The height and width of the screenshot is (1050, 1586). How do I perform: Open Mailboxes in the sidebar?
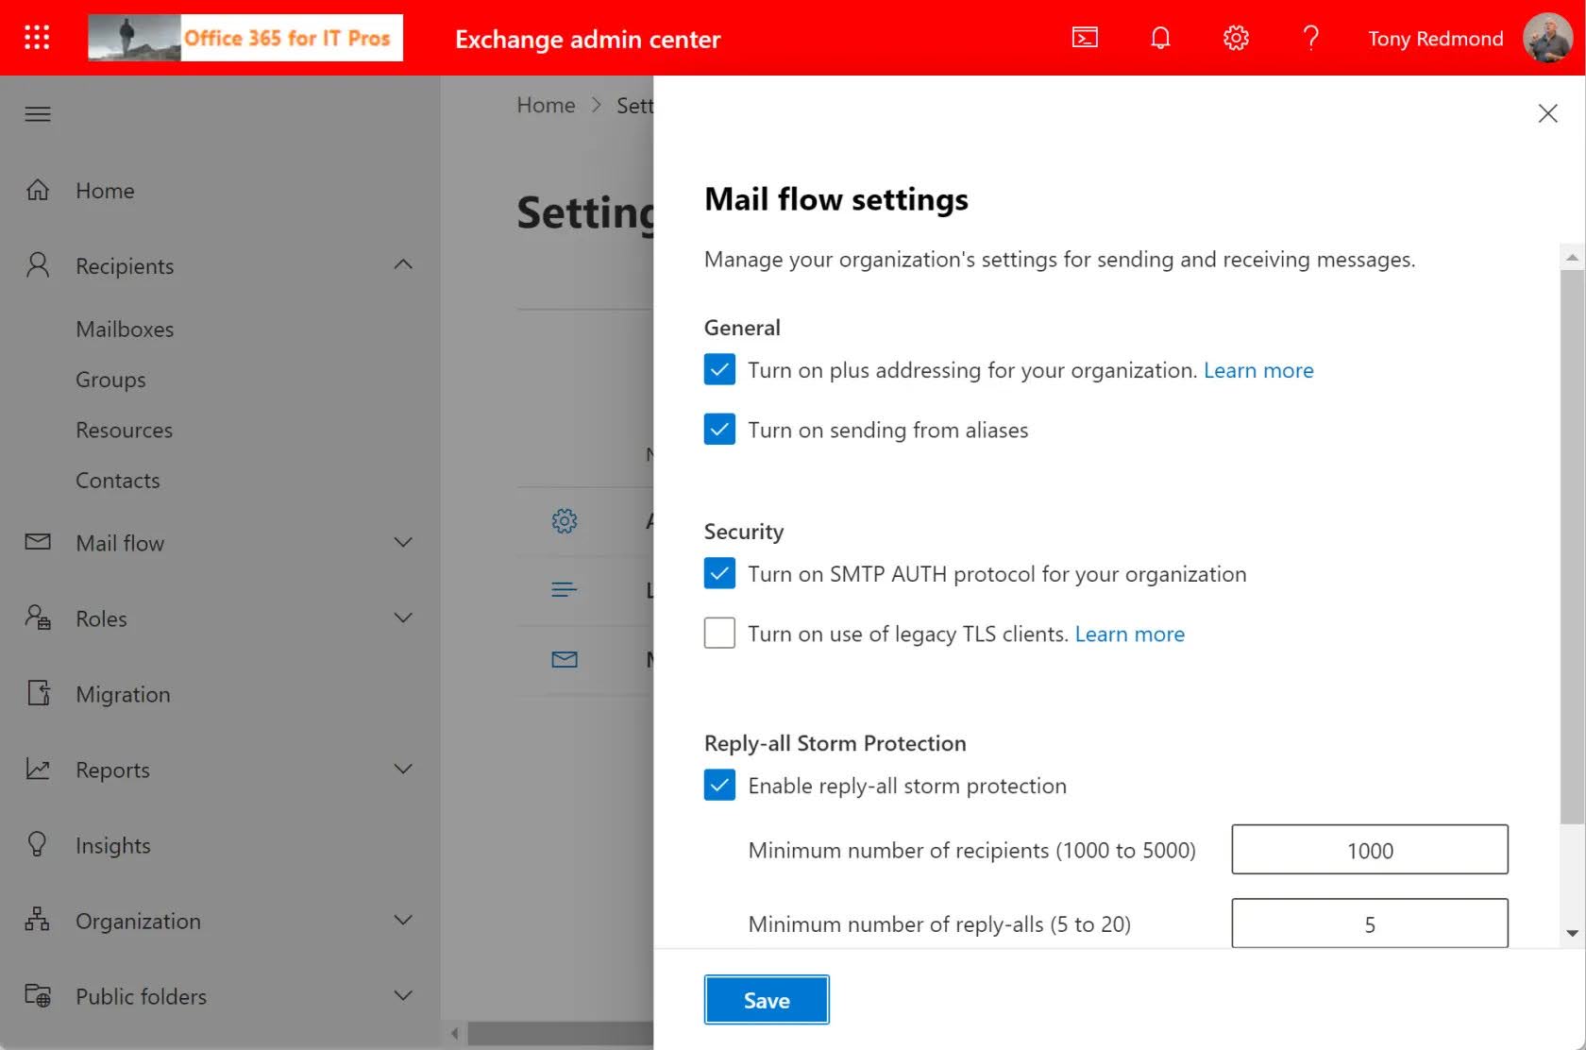[x=125, y=330]
